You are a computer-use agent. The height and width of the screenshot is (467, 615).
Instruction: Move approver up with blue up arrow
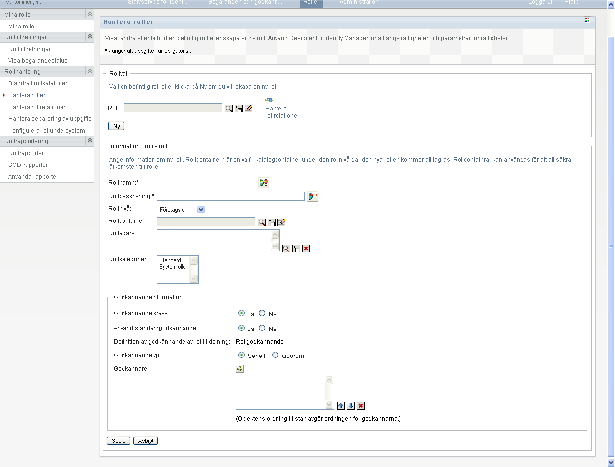341,406
